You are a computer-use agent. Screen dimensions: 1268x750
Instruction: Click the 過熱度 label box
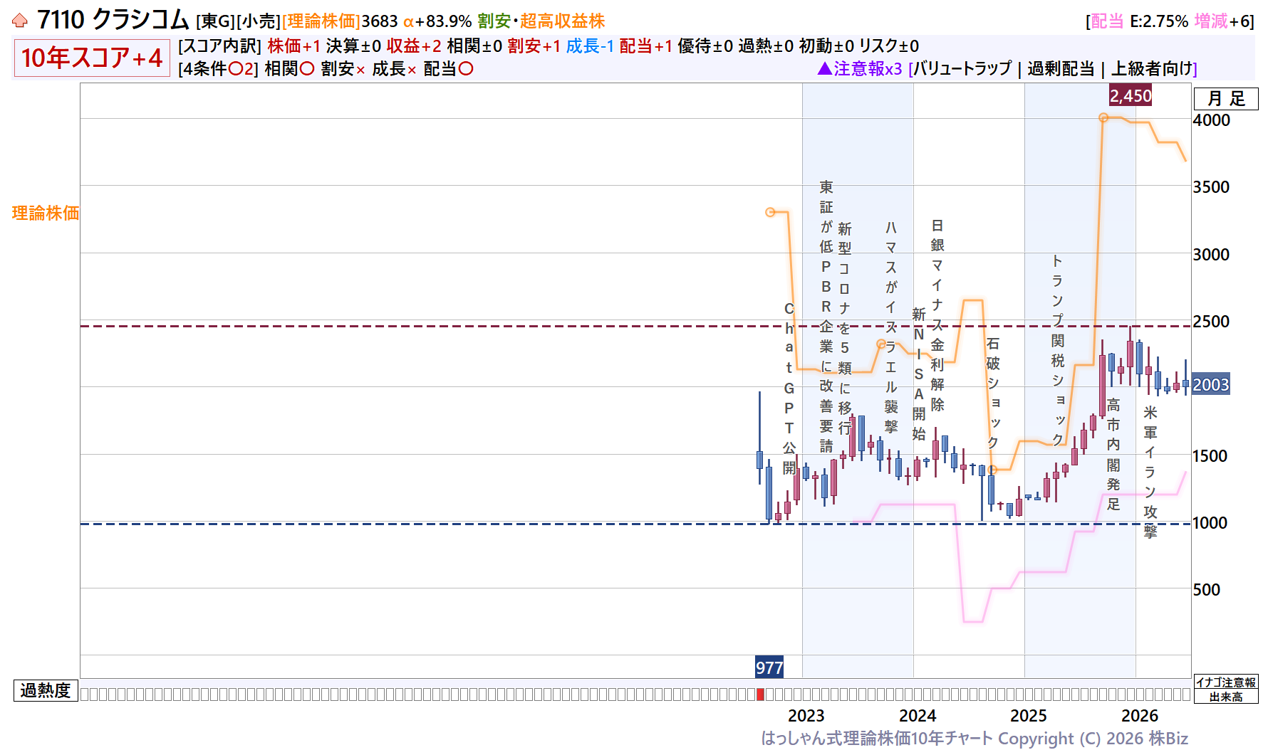point(46,691)
